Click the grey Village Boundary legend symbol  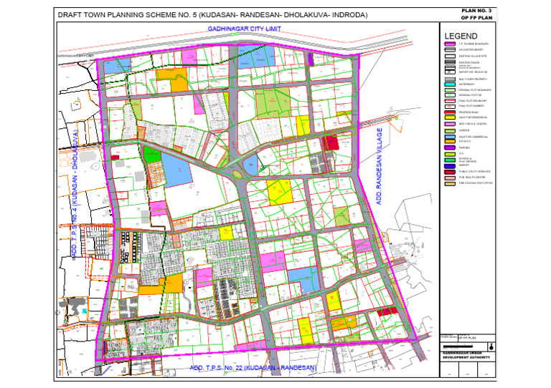click(450, 50)
